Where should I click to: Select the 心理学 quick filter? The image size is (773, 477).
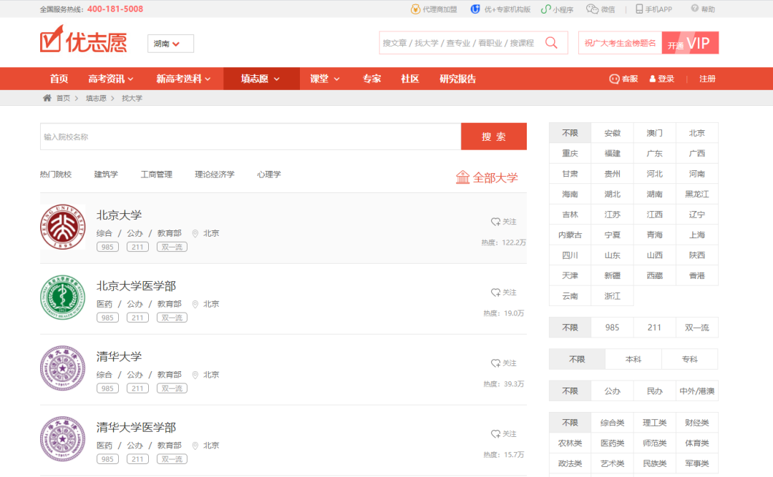pos(268,174)
